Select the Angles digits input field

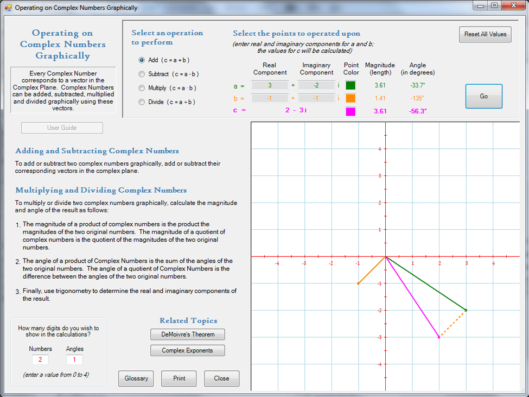pos(74,360)
